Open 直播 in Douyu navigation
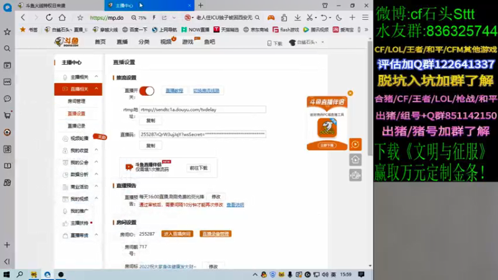The width and height of the screenshot is (498, 280). coord(122,42)
